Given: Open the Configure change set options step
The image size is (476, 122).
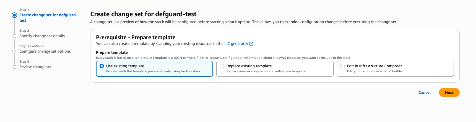Looking at the screenshot, I should point(45,52).
